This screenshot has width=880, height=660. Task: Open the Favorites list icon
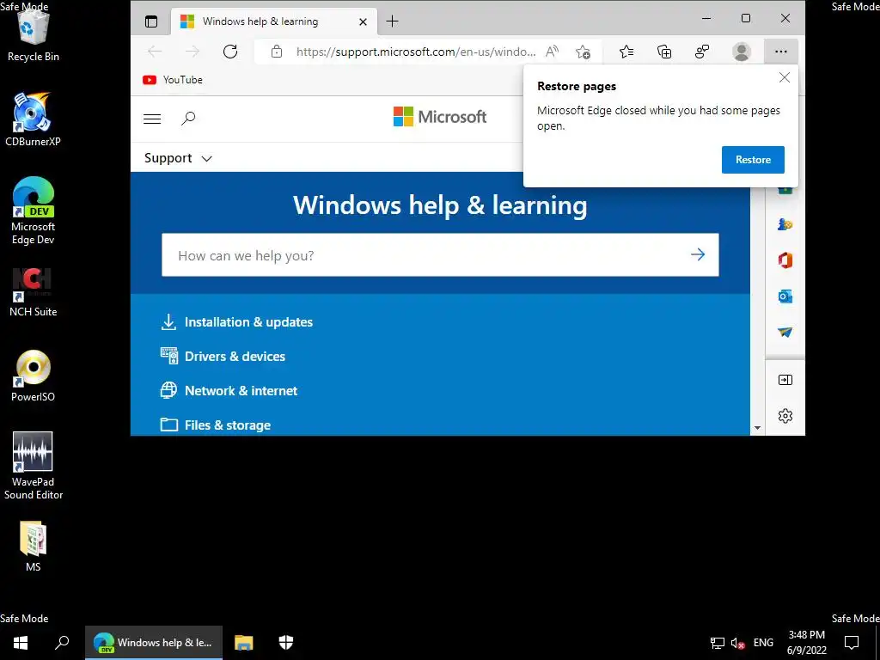coord(626,52)
